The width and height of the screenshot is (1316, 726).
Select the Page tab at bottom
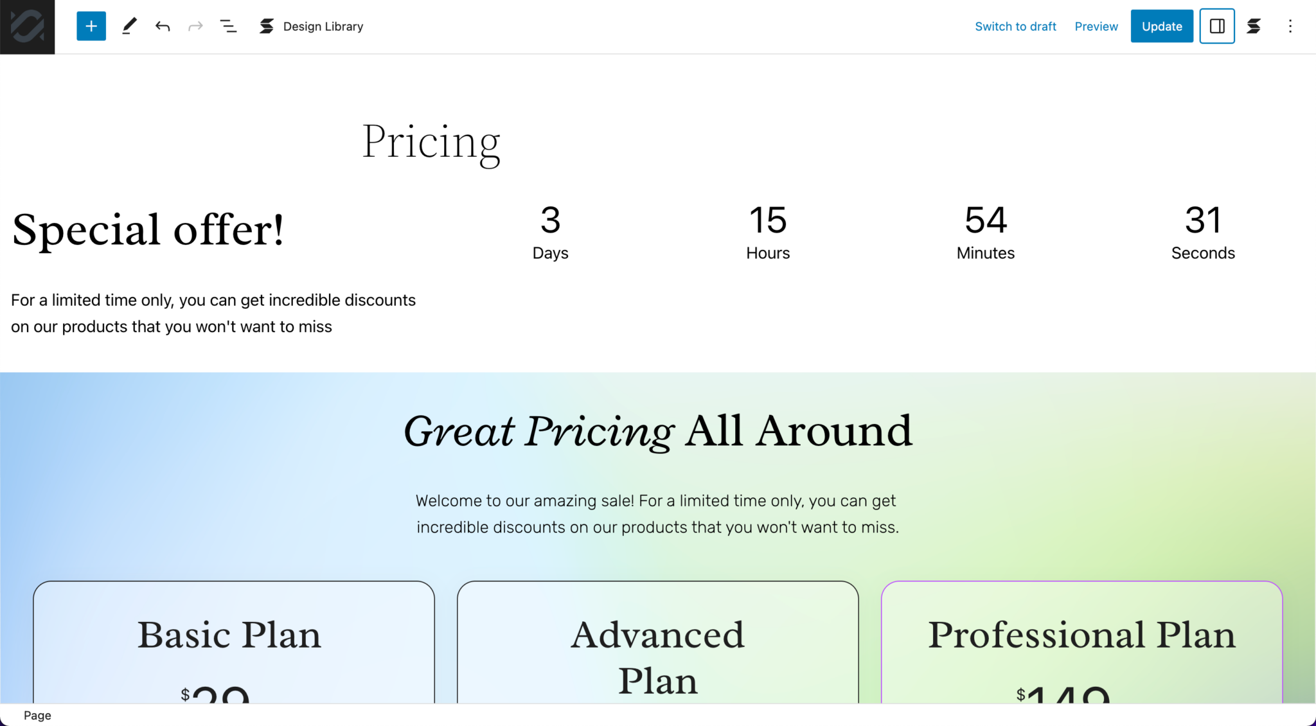pyautogui.click(x=37, y=715)
